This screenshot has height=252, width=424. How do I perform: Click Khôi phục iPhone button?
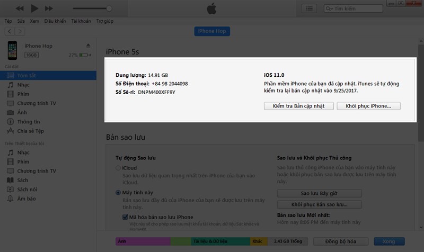368,106
